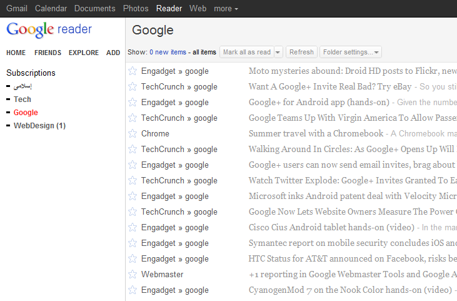Open Want A Google+ Invite Real Bad article
This screenshot has height=301, width=457.
[330, 86]
